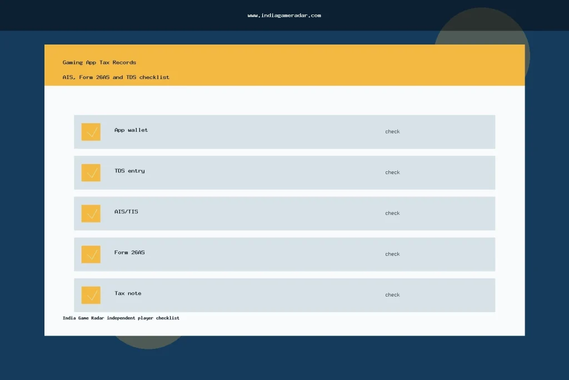
Task: Click the India Game Radar independent player checklist footer
Action: (x=121, y=318)
